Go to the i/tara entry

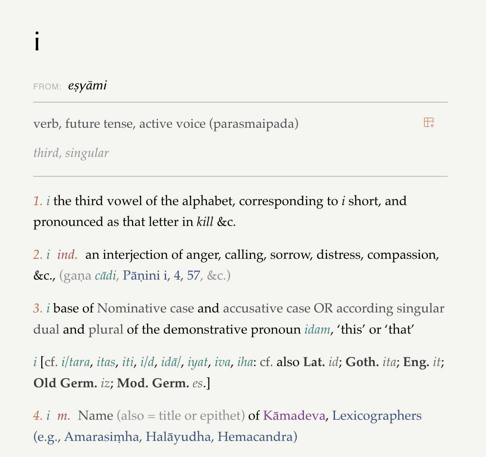(x=76, y=362)
